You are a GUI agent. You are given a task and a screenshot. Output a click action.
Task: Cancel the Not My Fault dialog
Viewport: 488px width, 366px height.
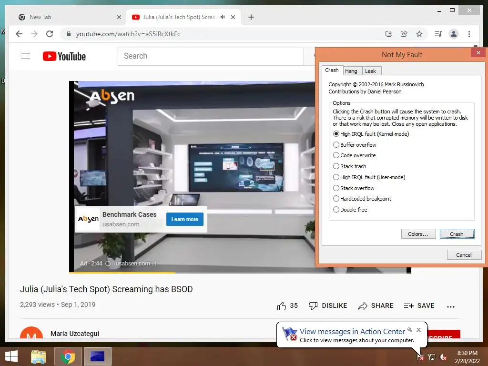464,255
